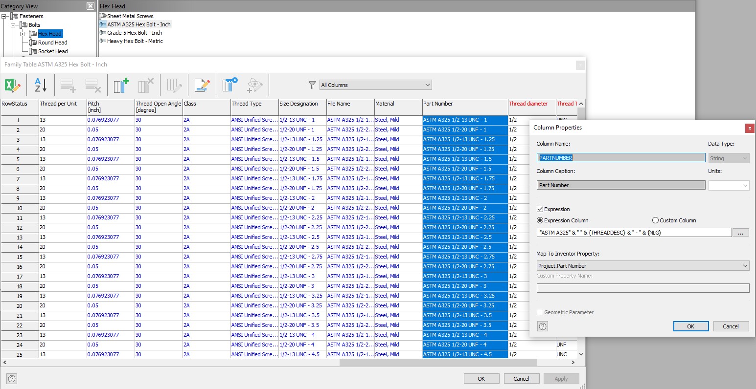Image resolution: width=756 pixels, height=389 pixels.
Task: Open the All Columns filter dropdown
Action: 375,85
